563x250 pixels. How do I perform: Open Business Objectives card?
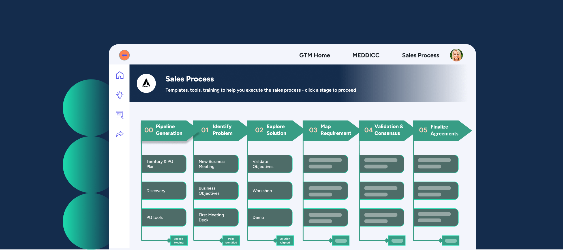tap(216, 191)
